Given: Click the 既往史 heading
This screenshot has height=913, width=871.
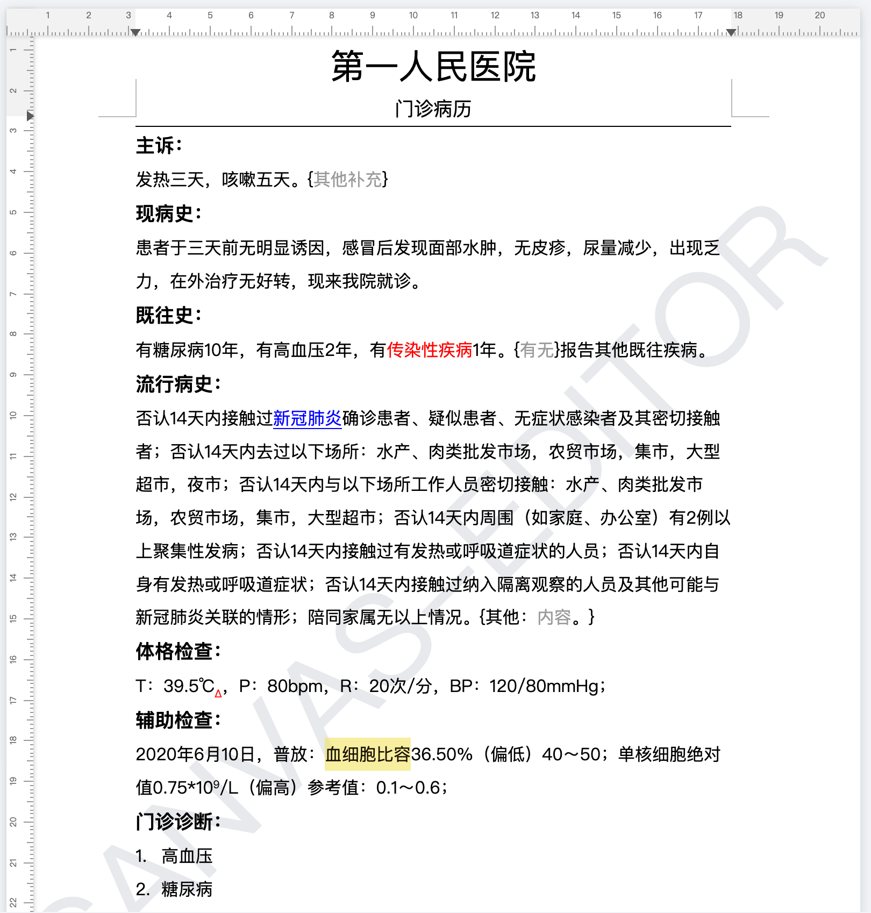Looking at the screenshot, I should (x=169, y=315).
